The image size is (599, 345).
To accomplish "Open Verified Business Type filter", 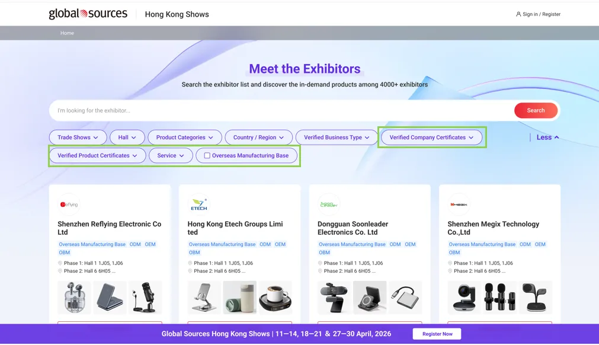I will pos(337,138).
